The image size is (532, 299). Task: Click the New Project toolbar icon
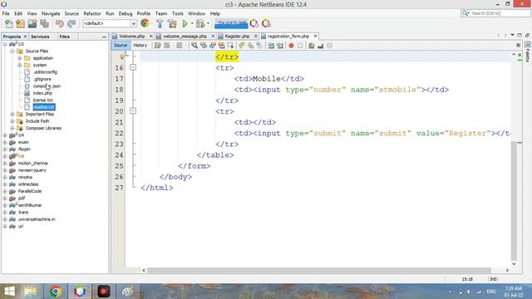[20, 23]
